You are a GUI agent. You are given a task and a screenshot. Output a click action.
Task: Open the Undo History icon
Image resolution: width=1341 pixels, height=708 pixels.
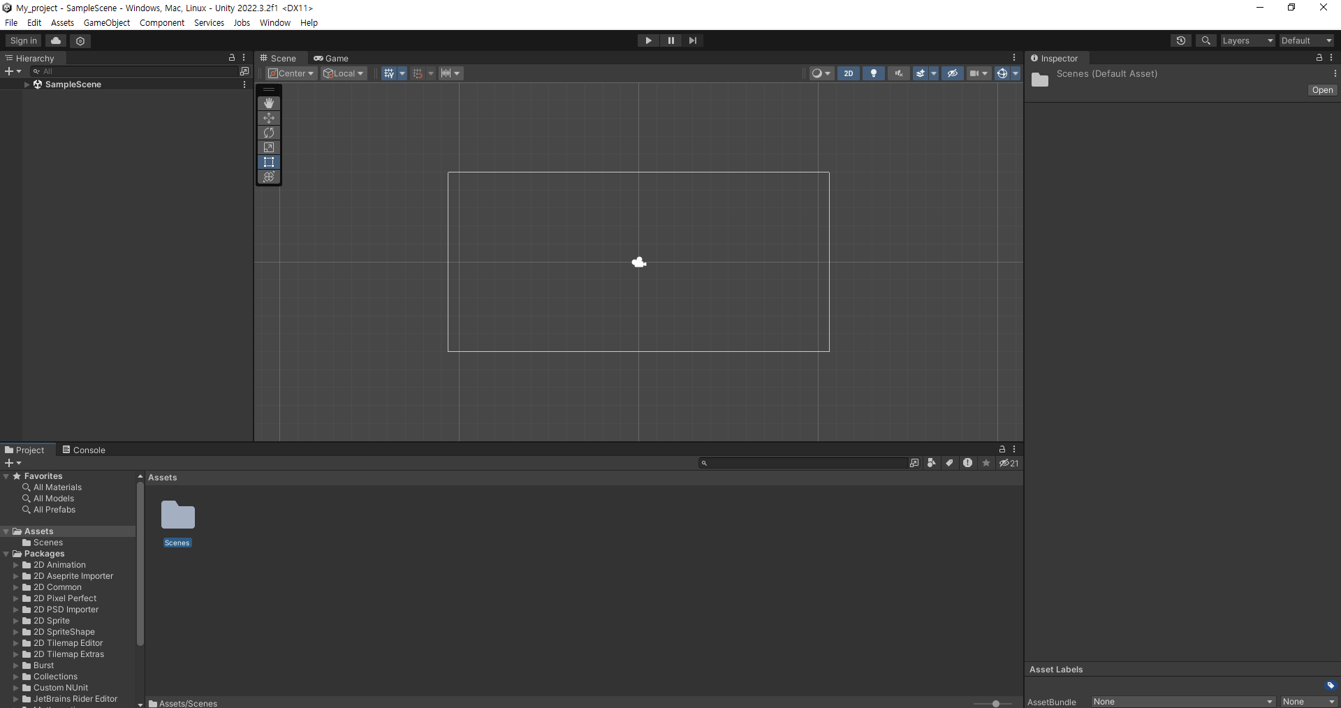[x=1181, y=40]
